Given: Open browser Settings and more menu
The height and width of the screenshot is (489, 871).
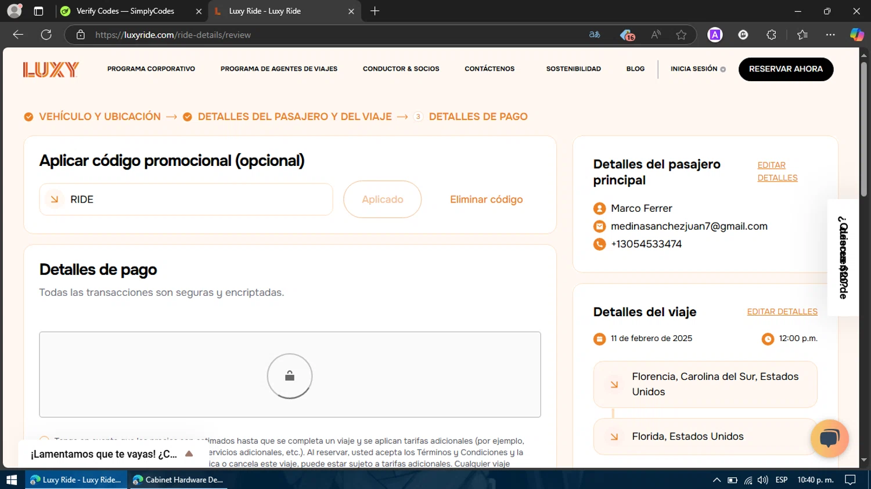Looking at the screenshot, I should point(830,35).
